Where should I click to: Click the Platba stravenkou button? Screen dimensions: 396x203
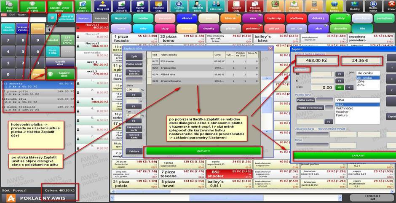click(310, 107)
